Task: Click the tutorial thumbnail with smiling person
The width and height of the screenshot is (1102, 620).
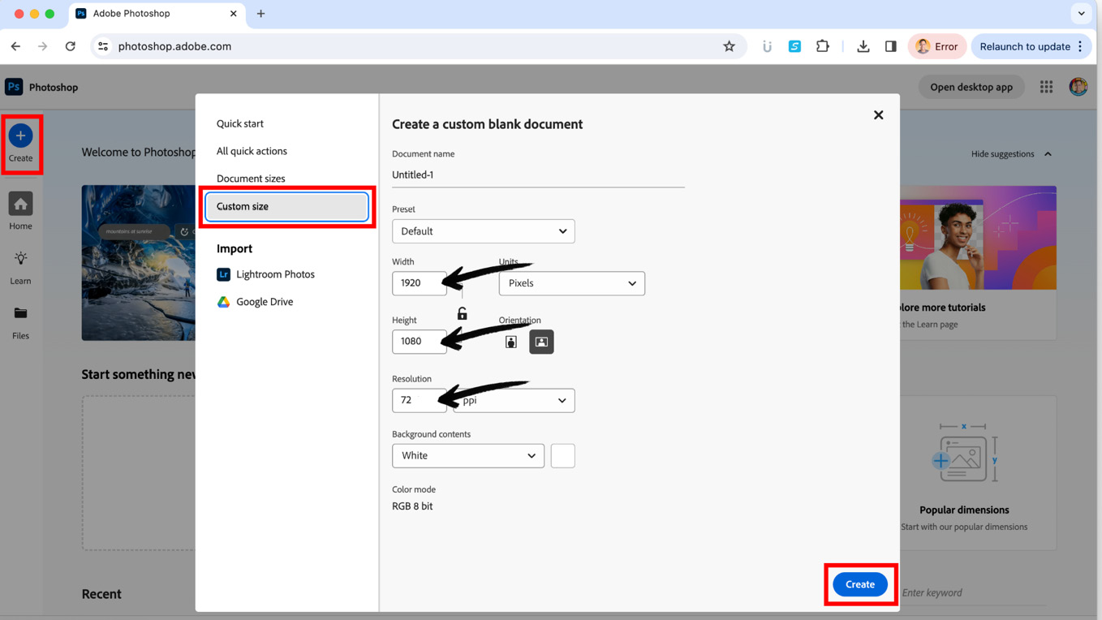Action: (978, 238)
